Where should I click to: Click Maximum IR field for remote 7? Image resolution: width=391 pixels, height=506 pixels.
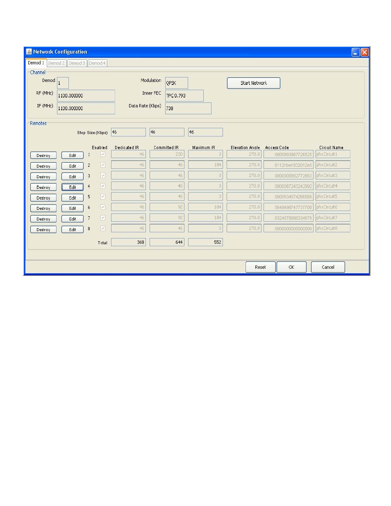click(x=205, y=218)
